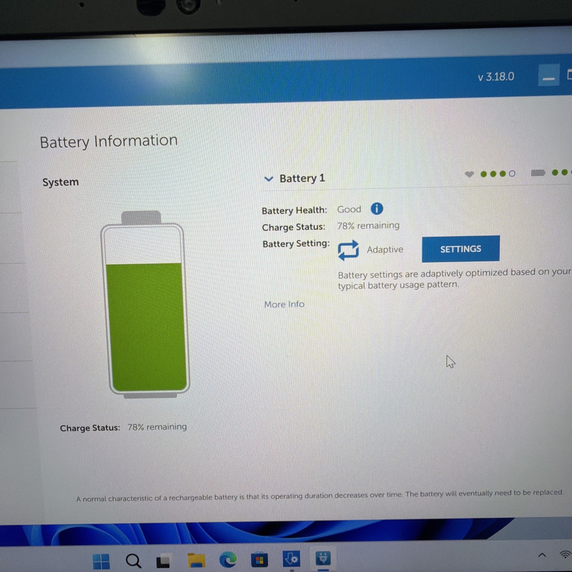Open Windows Search from the taskbar
This screenshot has width=572, height=572.
(x=133, y=561)
